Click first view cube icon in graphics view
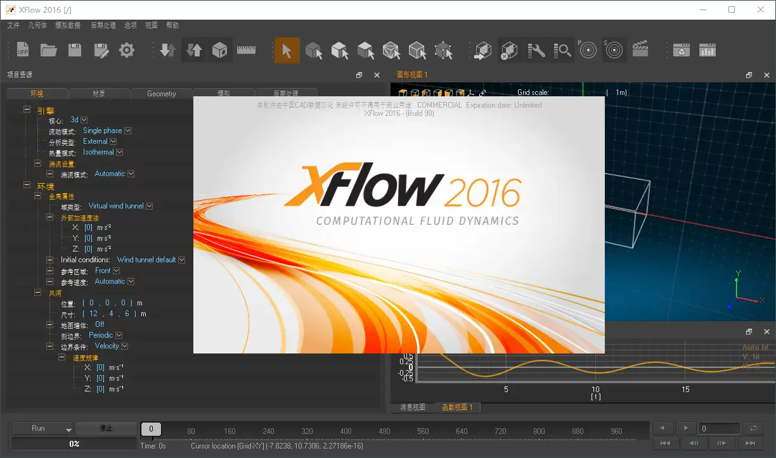The height and width of the screenshot is (458, 776). click(x=403, y=93)
